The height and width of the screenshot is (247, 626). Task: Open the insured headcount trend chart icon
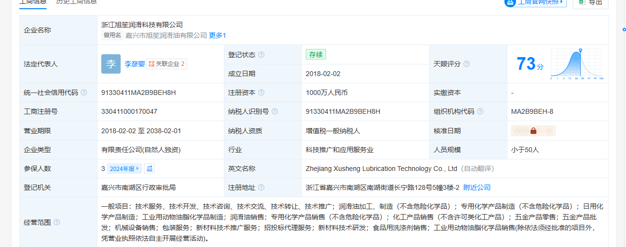pyautogui.click(x=150, y=169)
